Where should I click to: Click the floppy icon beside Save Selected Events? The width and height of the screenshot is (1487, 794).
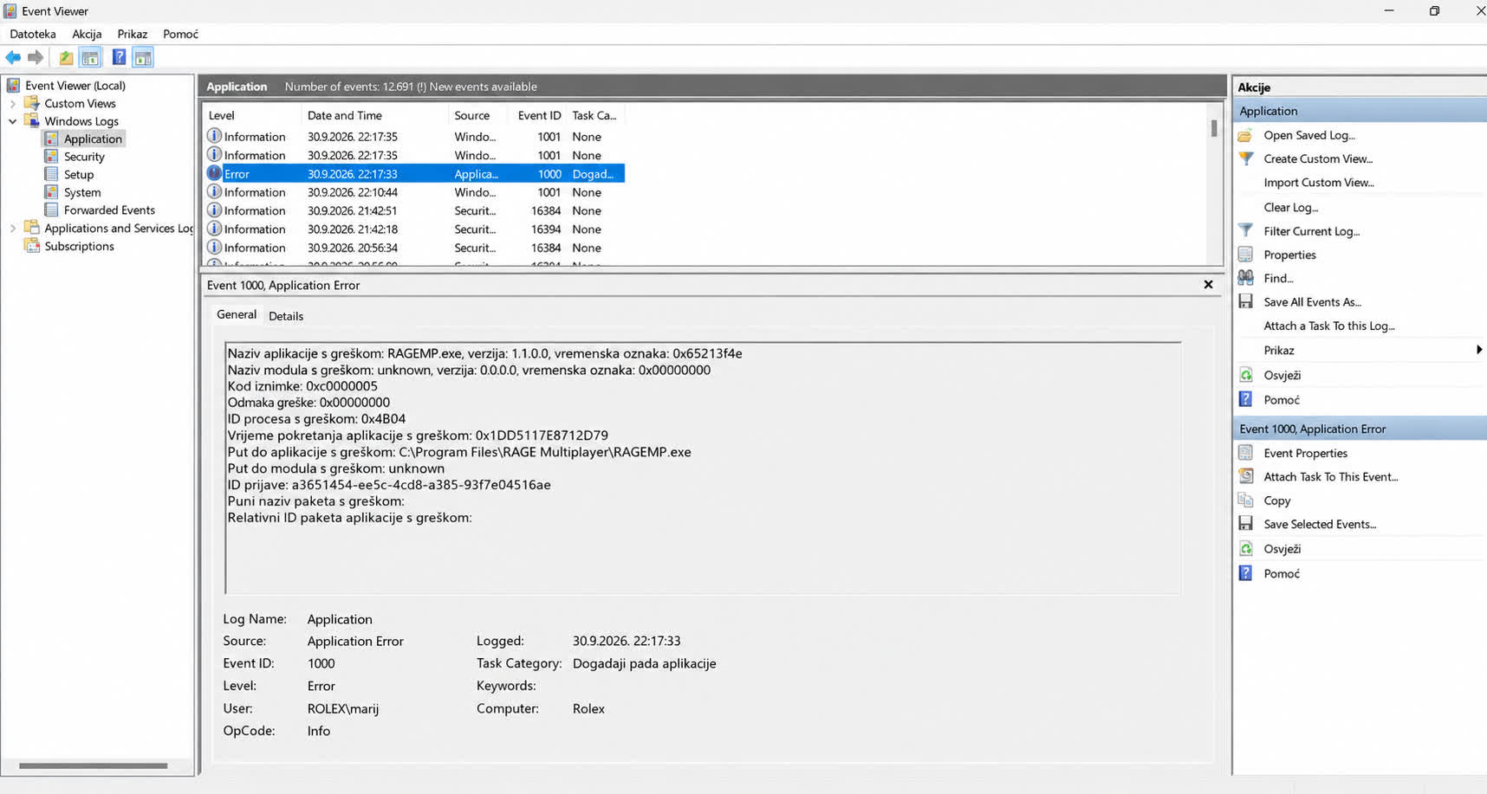pos(1246,524)
